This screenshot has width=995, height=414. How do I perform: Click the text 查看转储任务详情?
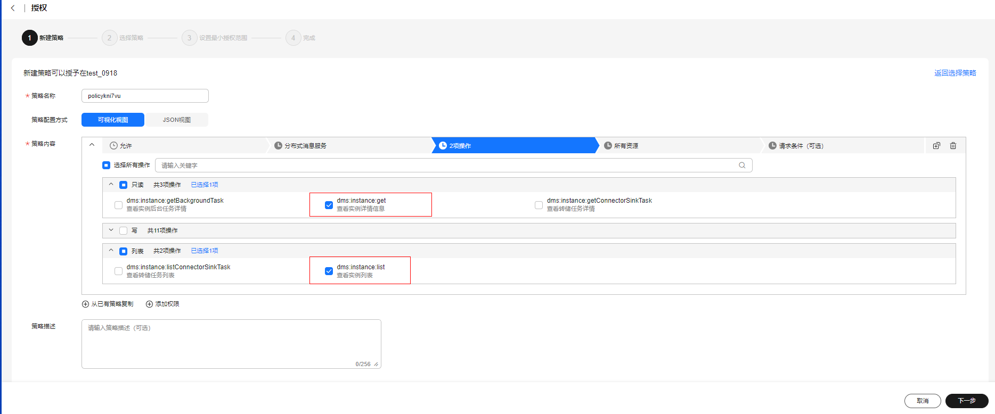pos(571,209)
